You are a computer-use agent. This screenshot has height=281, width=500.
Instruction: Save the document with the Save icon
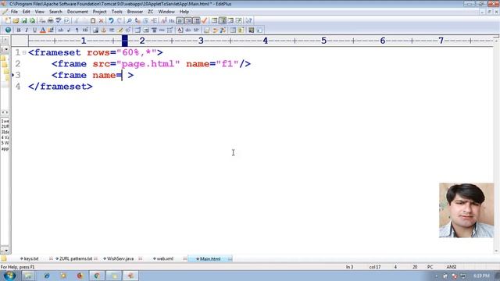point(24,21)
